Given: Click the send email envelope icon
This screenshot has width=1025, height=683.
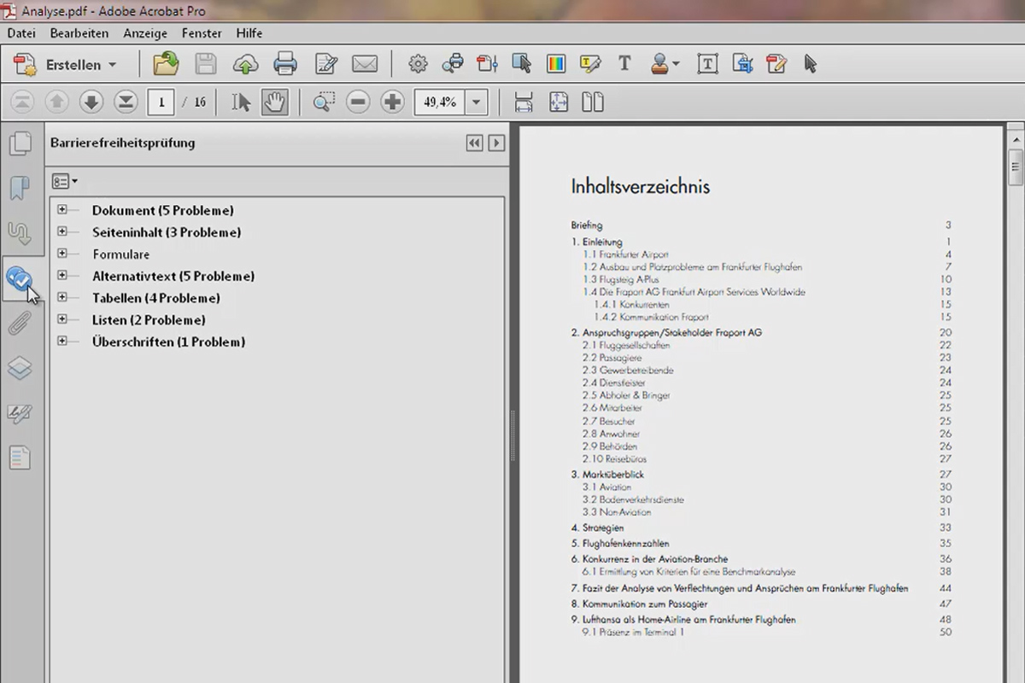Looking at the screenshot, I should point(365,64).
